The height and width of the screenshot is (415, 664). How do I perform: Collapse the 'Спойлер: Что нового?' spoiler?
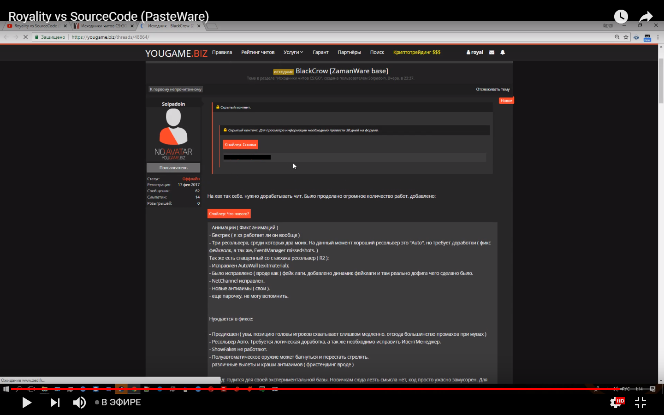[229, 213]
